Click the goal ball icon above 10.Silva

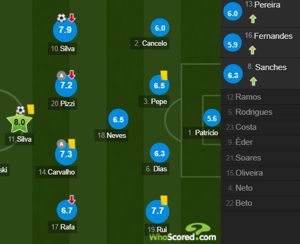click(61, 18)
